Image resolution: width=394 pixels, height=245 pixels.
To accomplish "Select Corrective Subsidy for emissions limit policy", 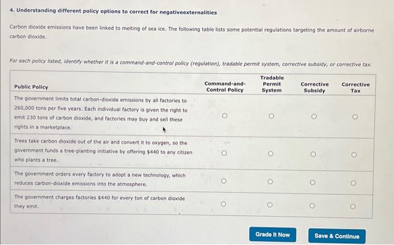I will click(313, 116).
